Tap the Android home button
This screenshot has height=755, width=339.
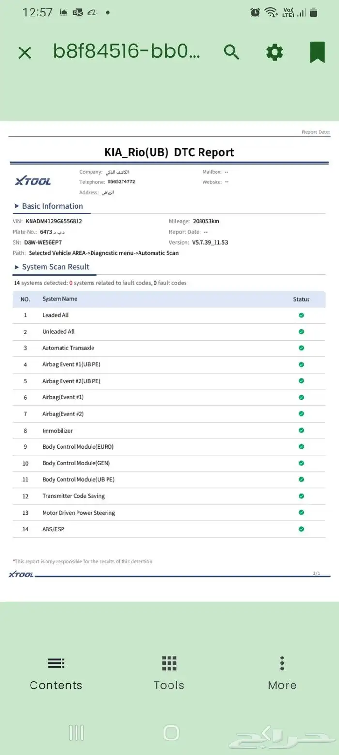(171, 733)
